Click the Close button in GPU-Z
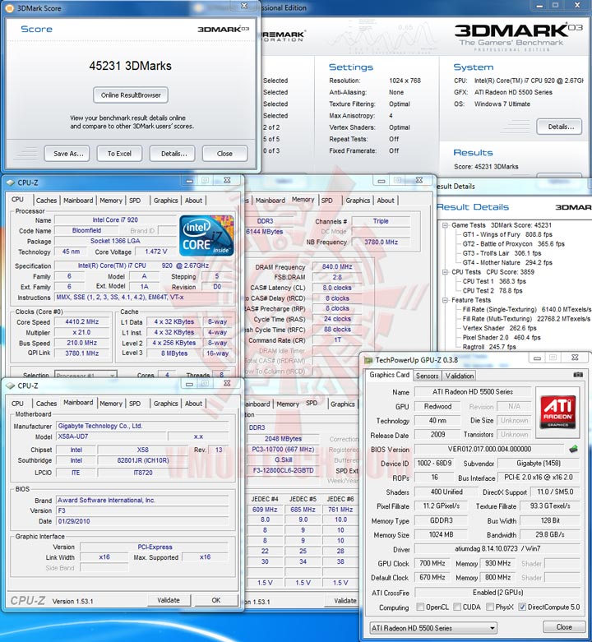Viewport: 592px width, 642px height. [564, 627]
